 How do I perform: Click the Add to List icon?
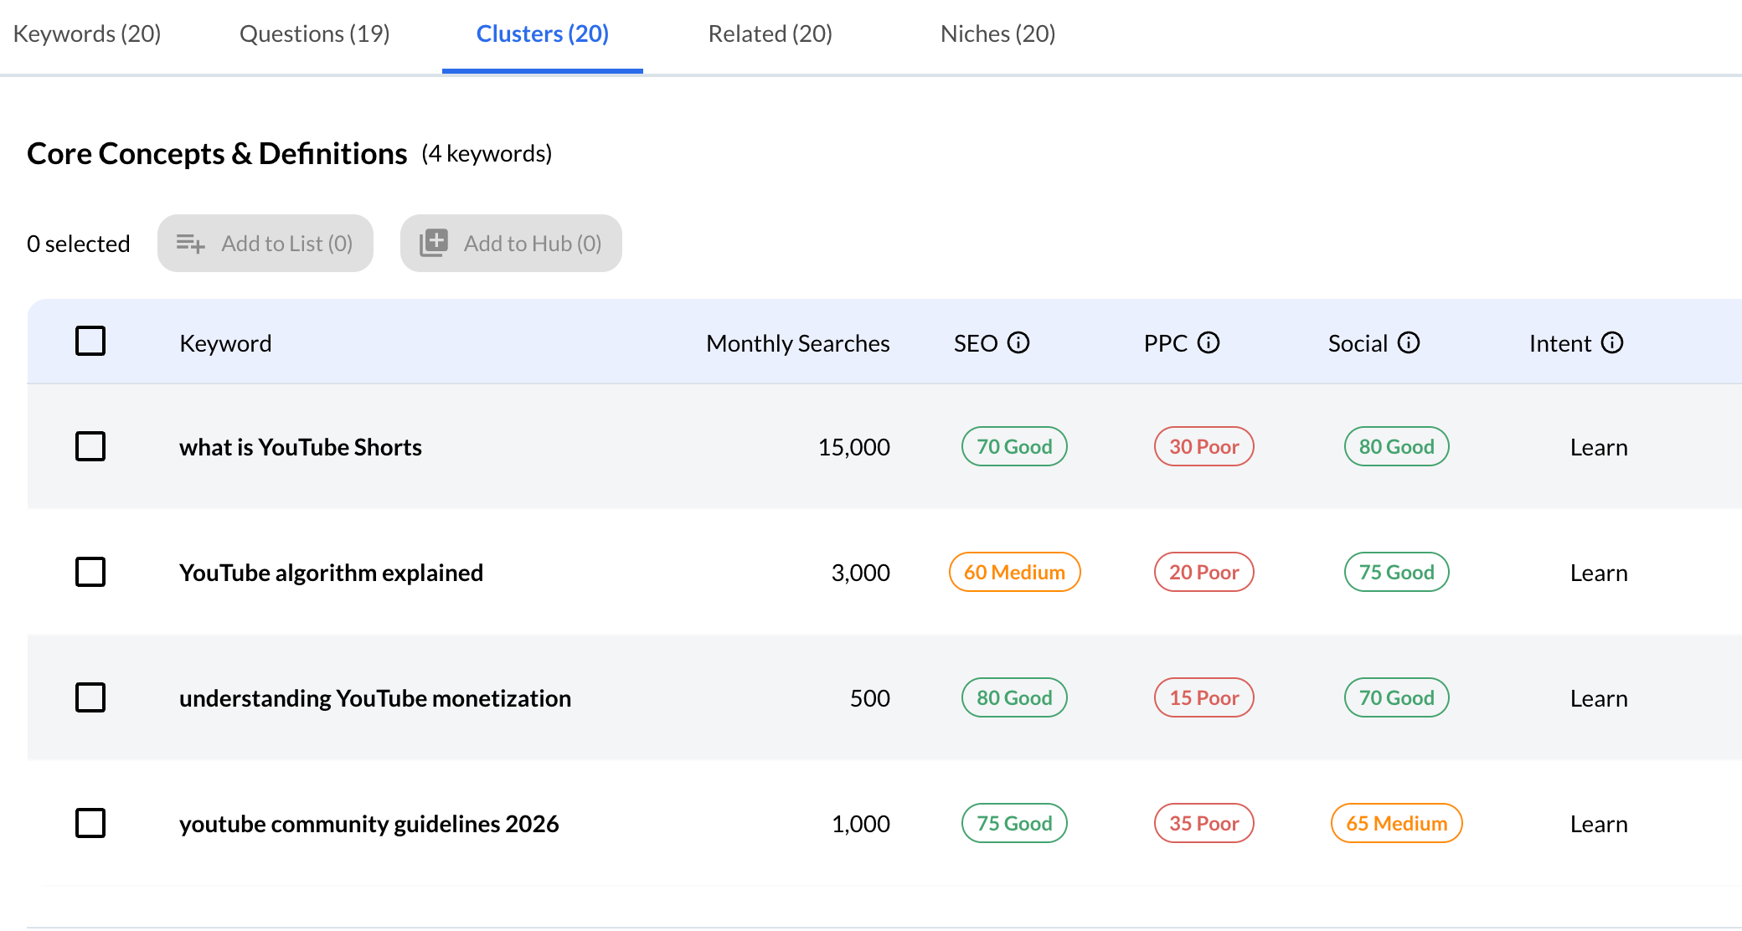tap(190, 244)
